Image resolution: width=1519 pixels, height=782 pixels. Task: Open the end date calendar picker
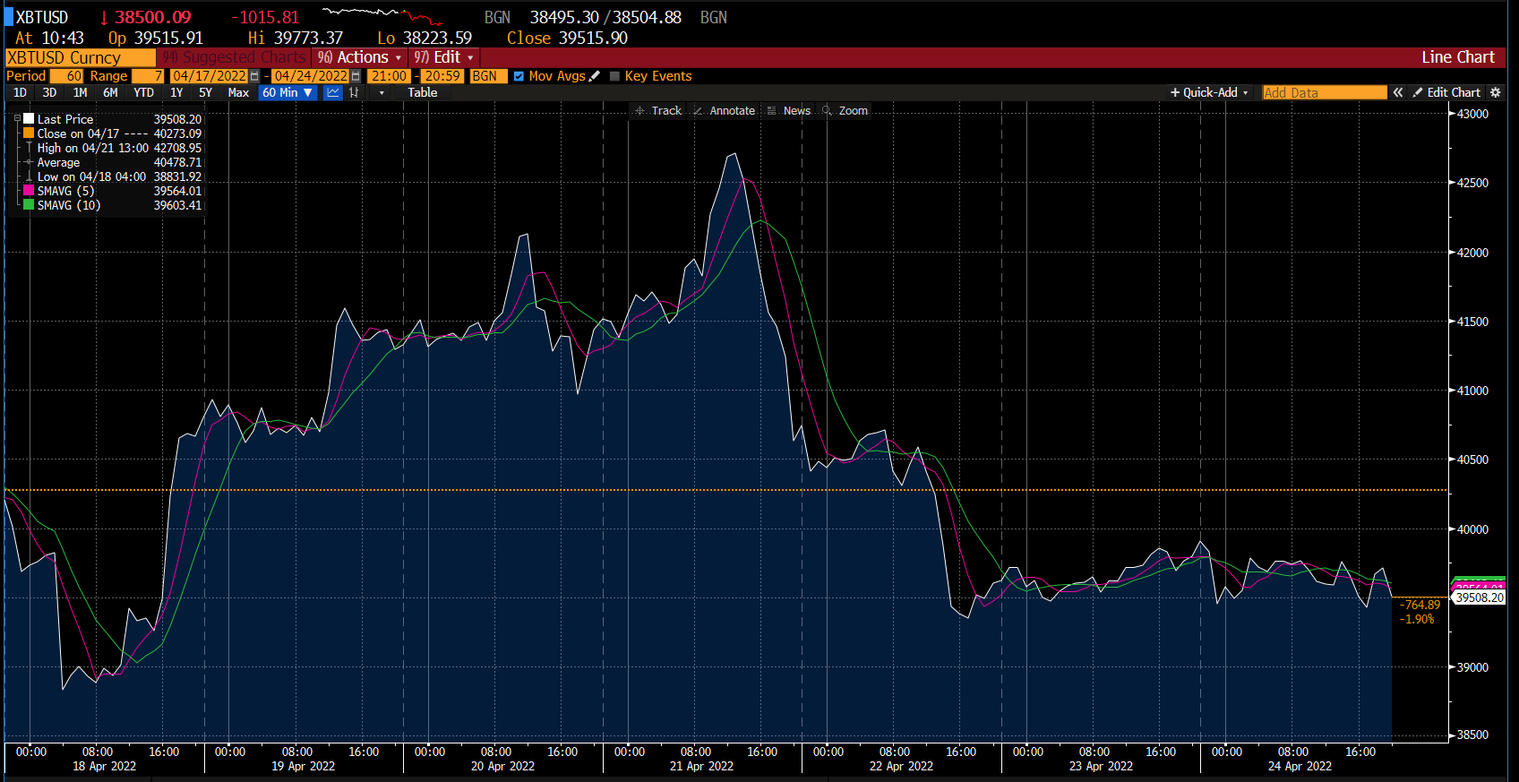[x=356, y=76]
